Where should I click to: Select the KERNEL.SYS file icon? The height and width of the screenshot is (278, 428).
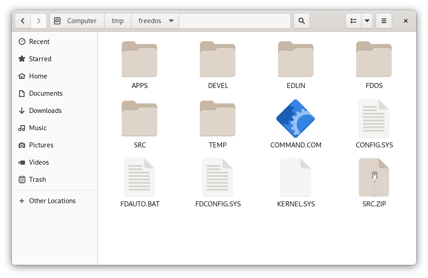coord(295,177)
